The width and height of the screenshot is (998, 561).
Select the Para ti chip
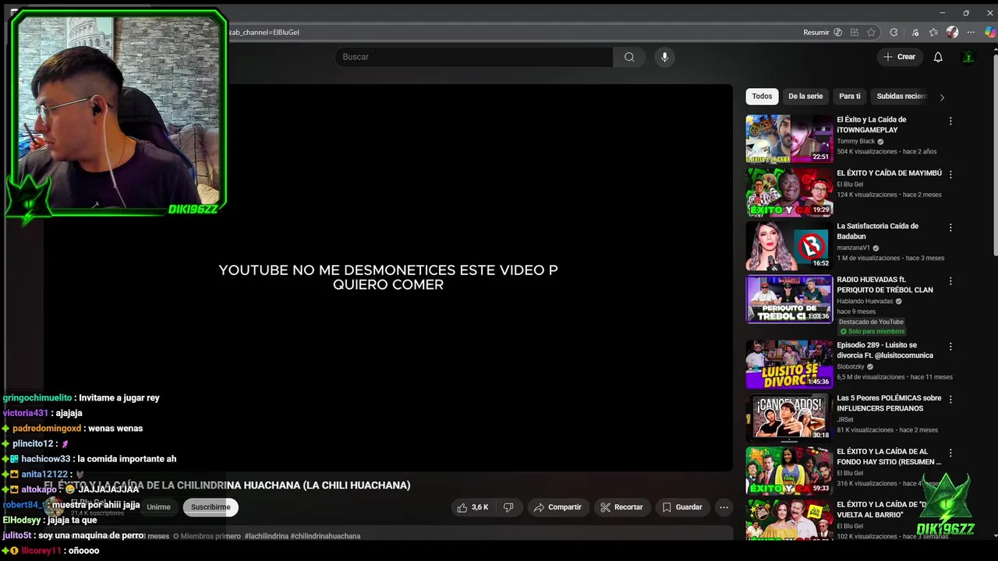pos(850,97)
